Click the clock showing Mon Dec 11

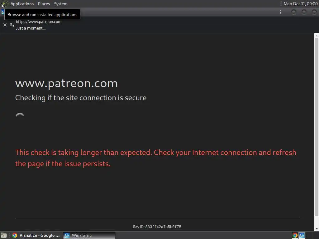pos(301,4)
